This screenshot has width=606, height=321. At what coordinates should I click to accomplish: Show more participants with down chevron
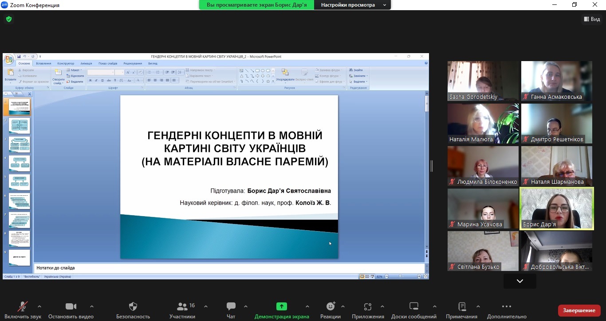point(520,281)
